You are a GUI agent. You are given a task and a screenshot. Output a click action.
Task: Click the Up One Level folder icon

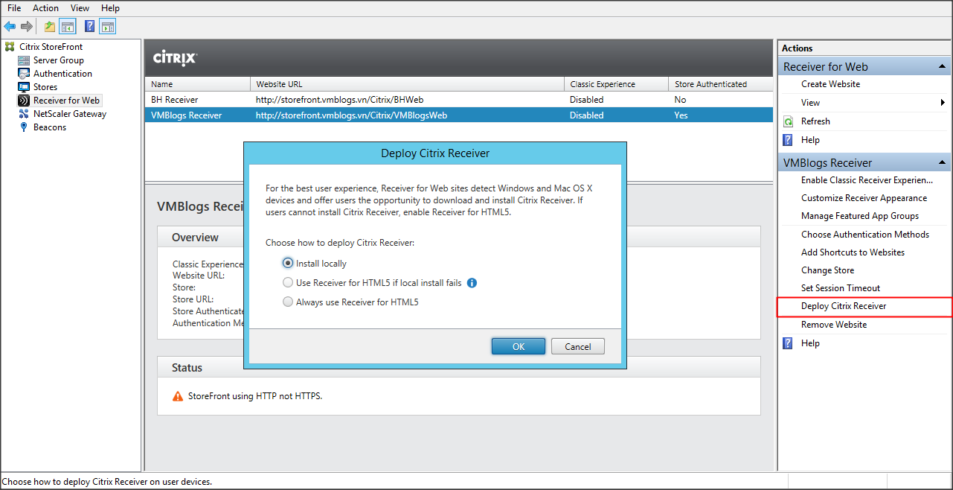50,27
